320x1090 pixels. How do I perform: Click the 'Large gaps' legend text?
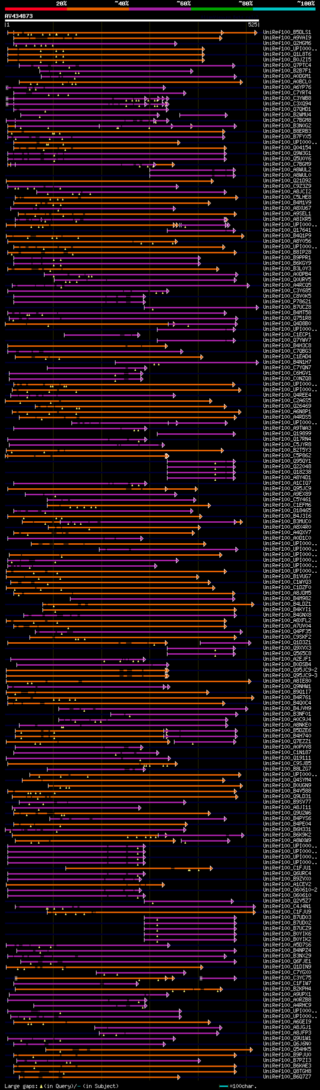[61, 1086]
